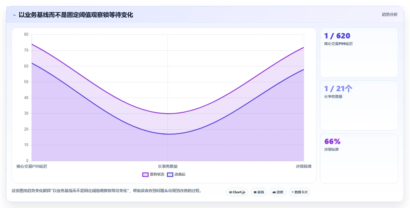The image size is (410, 208).
Task: Click the 1 / 21个 value
Action: pyautogui.click(x=338, y=89)
